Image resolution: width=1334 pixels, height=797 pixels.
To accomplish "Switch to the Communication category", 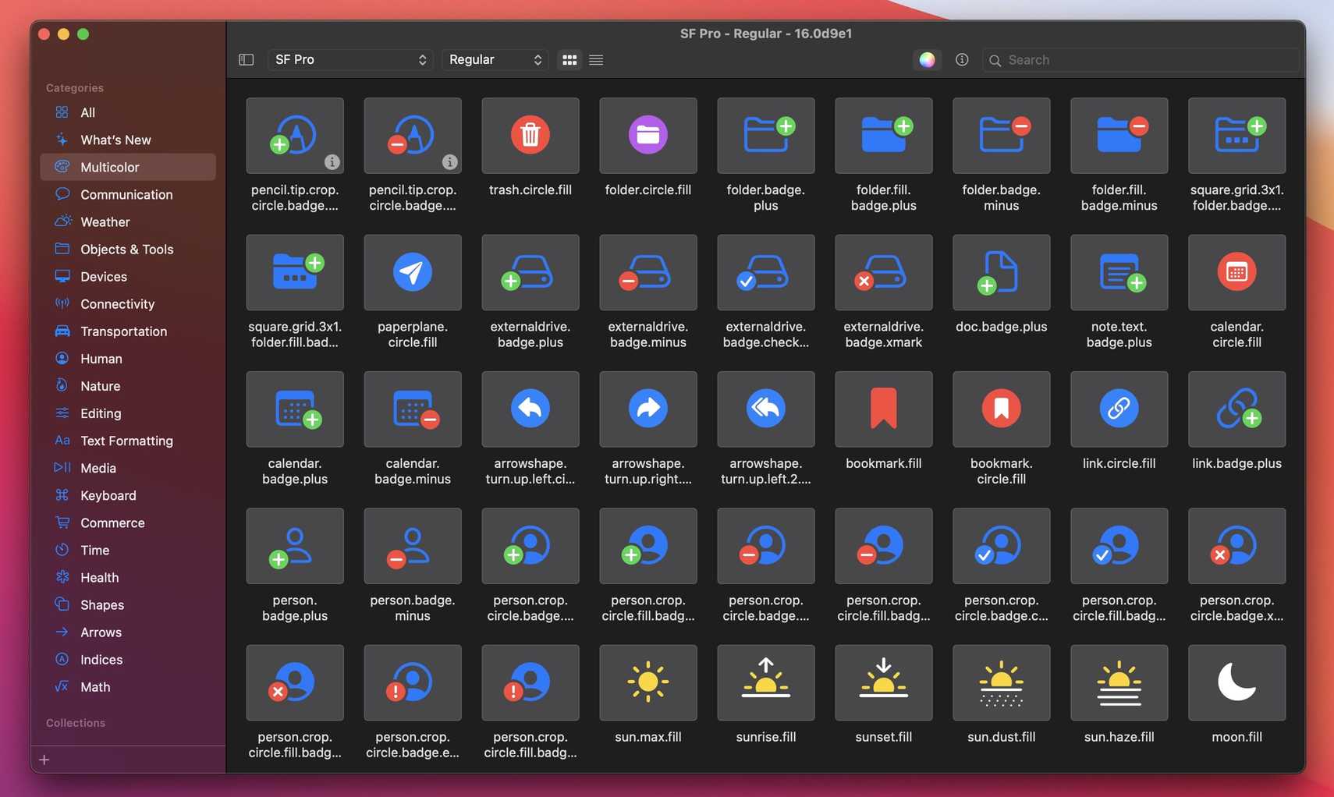I will pos(126,194).
